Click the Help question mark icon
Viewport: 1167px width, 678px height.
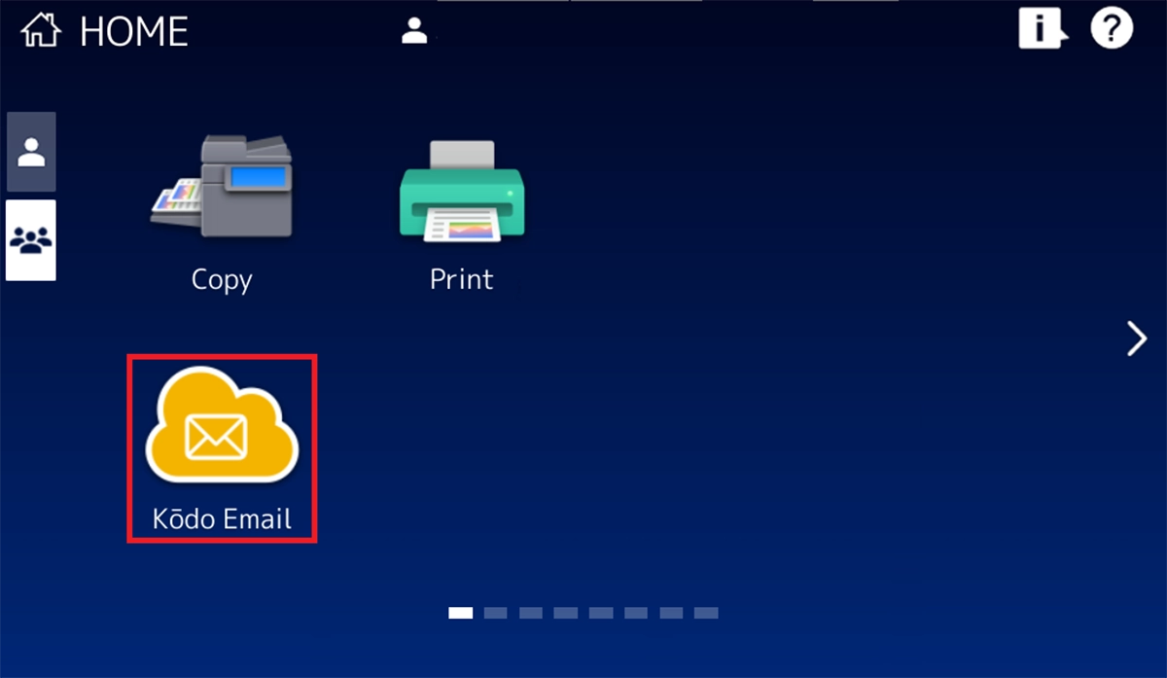1112,29
